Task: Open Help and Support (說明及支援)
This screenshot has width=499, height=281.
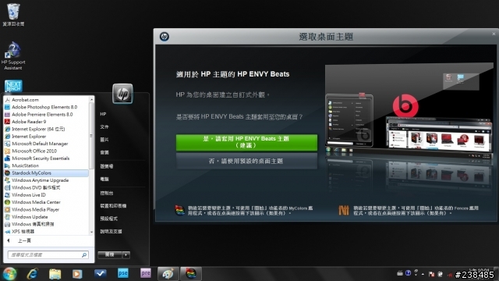Action: [111, 231]
